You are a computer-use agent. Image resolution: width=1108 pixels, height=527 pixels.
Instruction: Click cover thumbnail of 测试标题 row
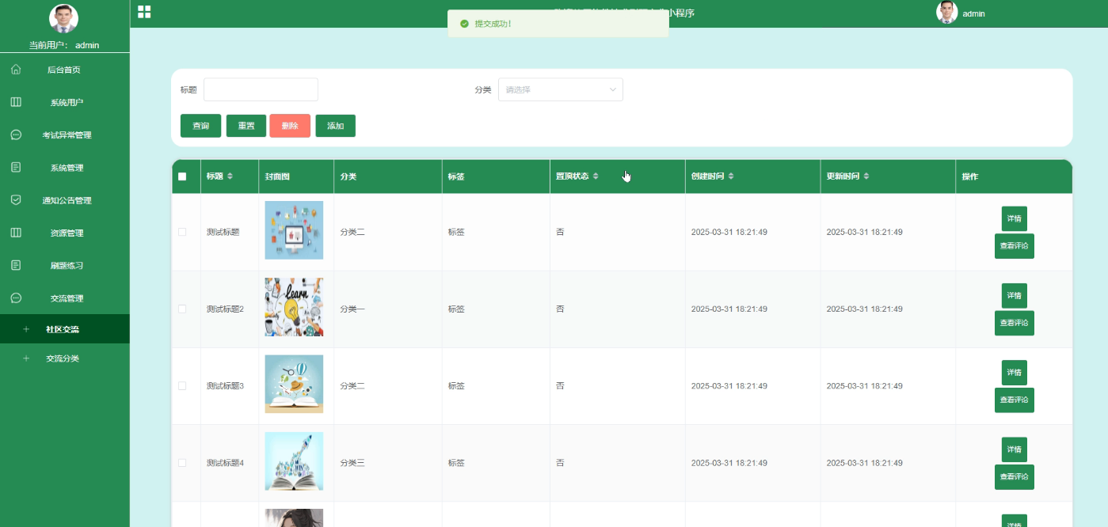(294, 230)
